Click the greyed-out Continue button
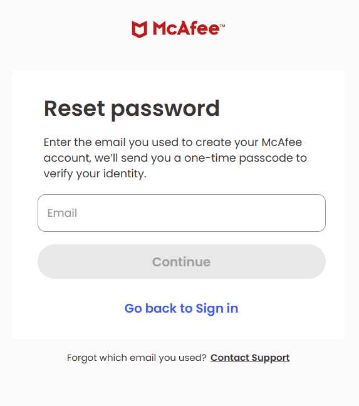Viewport: 359px width, 406px height. [x=182, y=261]
